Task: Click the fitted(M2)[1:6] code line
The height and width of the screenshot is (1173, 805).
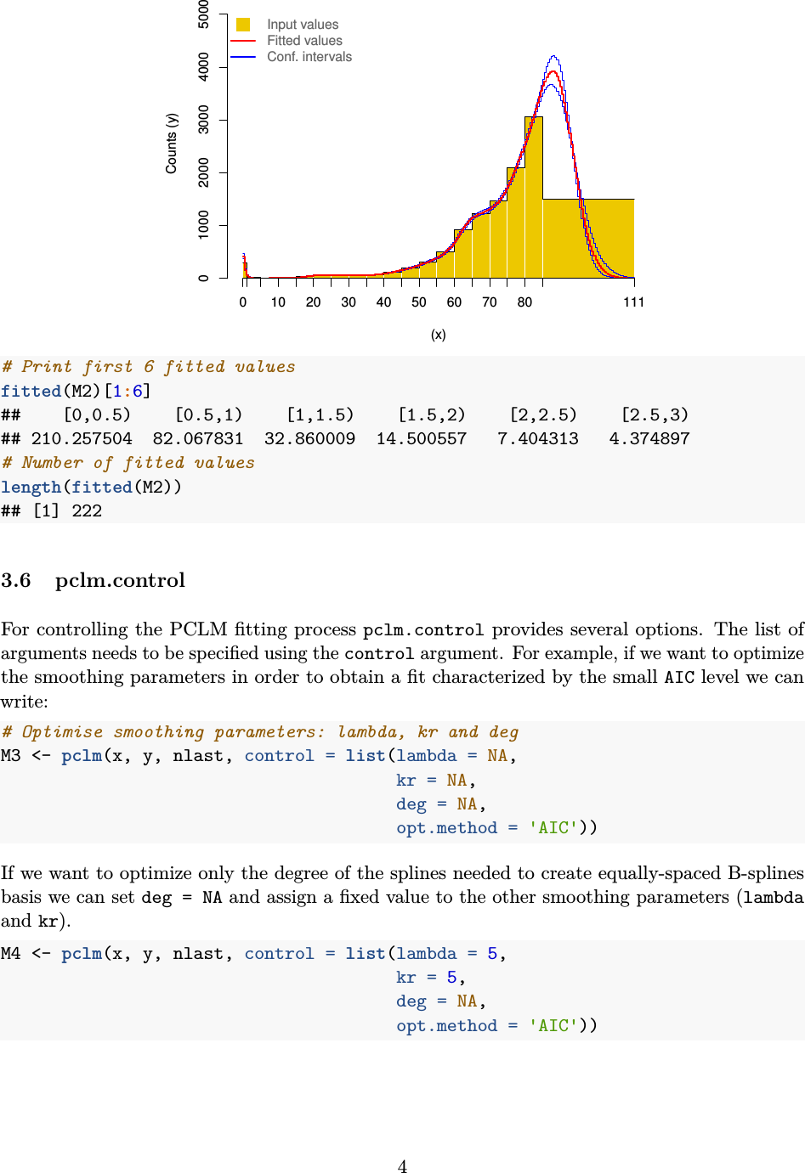Action: pos(76,391)
